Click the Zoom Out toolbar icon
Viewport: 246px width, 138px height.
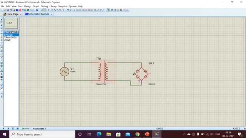[x=57, y=10]
